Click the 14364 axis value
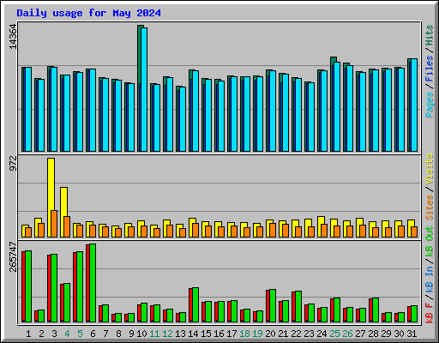 point(13,37)
